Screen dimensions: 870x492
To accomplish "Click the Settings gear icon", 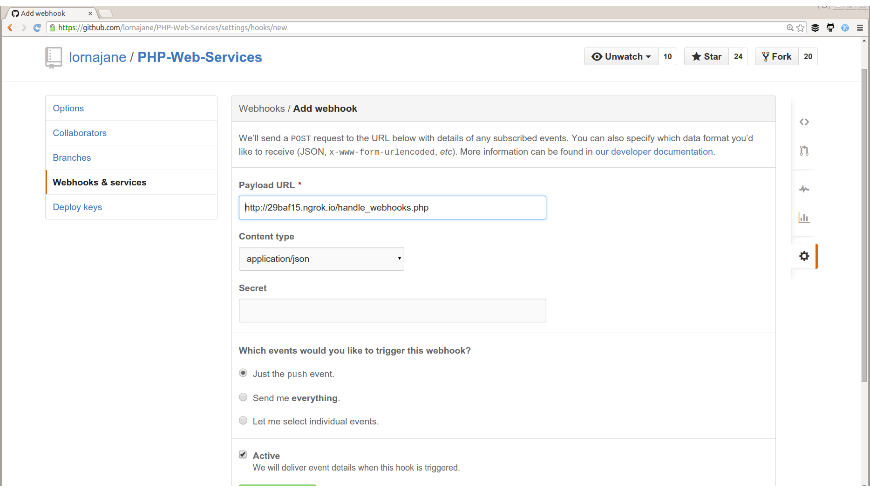I will point(804,256).
